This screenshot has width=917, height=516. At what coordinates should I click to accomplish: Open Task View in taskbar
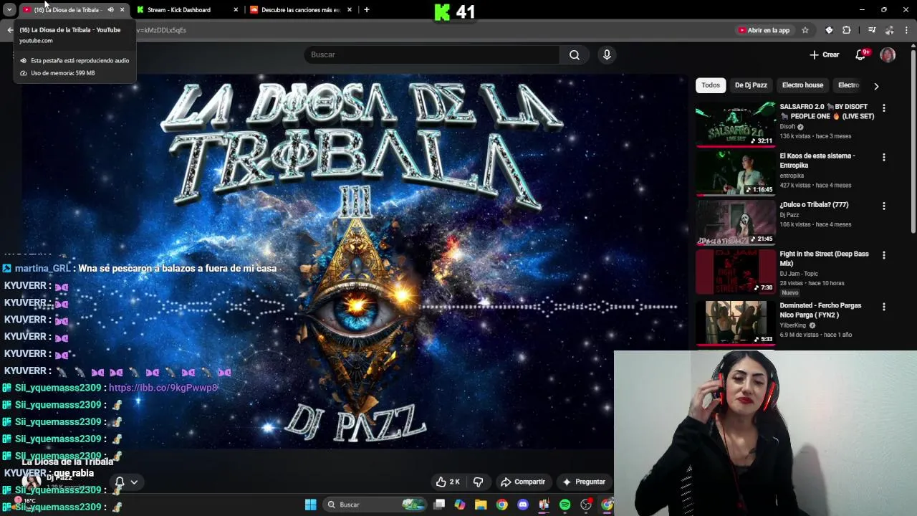tap(439, 505)
